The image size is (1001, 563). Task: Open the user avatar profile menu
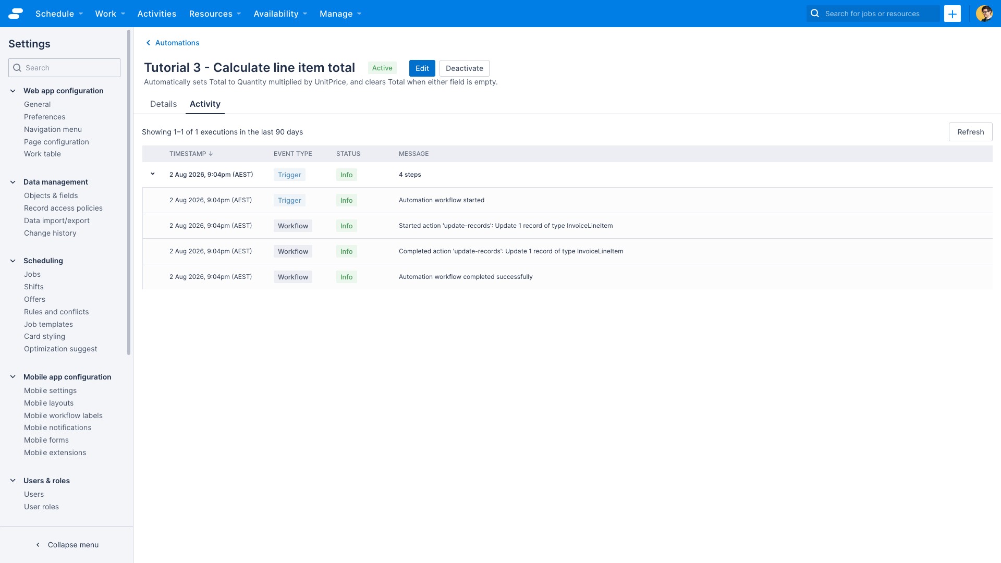pyautogui.click(x=984, y=14)
